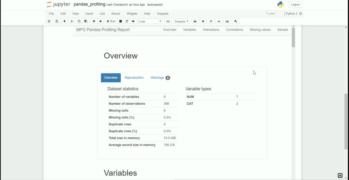349x180 pixels.
Task: Restart kernel and run all fast-forward icon
Action: [x=133, y=21]
